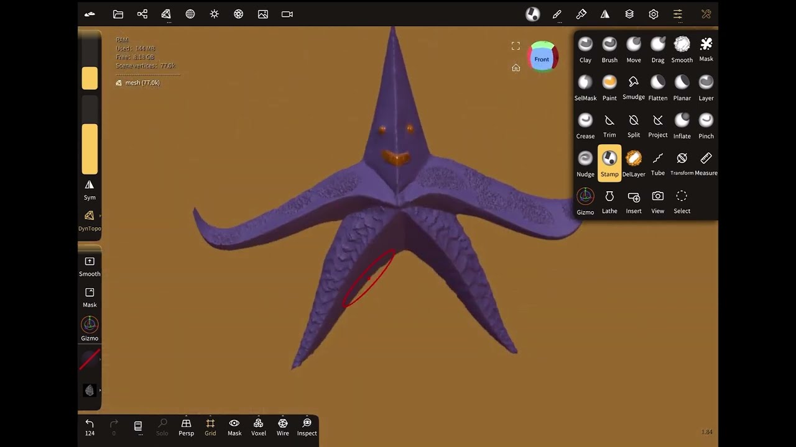The image size is (796, 447).
Task: Open the camera menu
Action: 287,14
